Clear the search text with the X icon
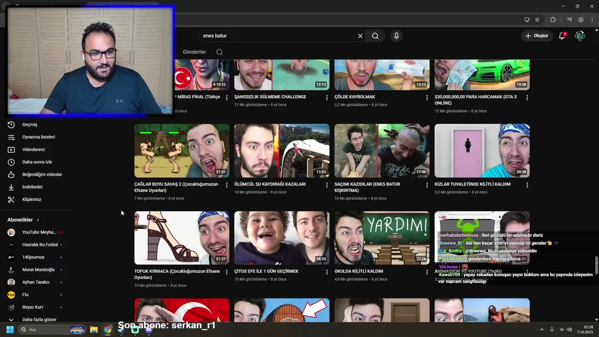Screen dimensions: 599x337 360,36
